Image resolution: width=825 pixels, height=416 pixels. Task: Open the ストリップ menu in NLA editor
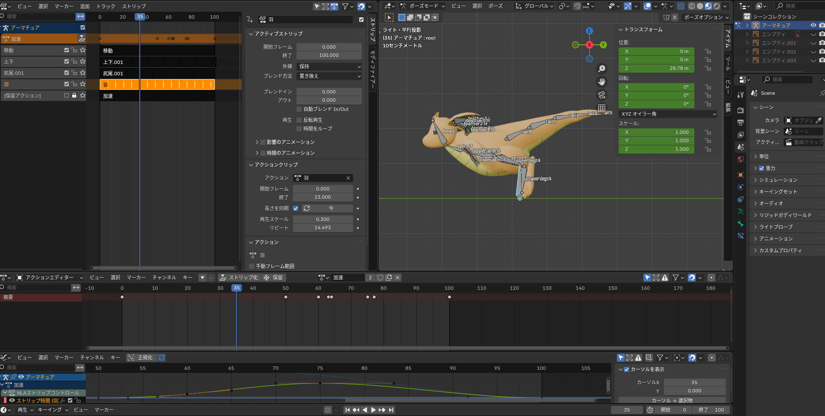pyautogui.click(x=134, y=7)
